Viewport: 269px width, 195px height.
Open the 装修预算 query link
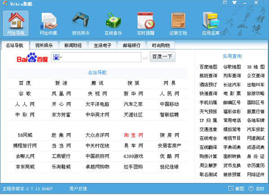click(x=232, y=174)
